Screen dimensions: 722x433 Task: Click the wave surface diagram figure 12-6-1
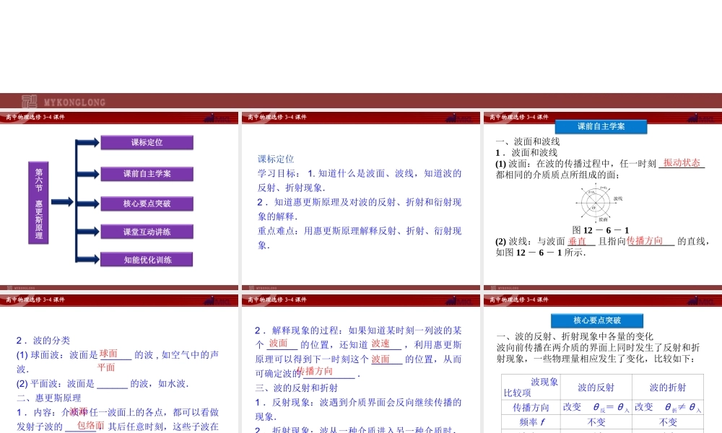pyautogui.click(x=597, y=204)
